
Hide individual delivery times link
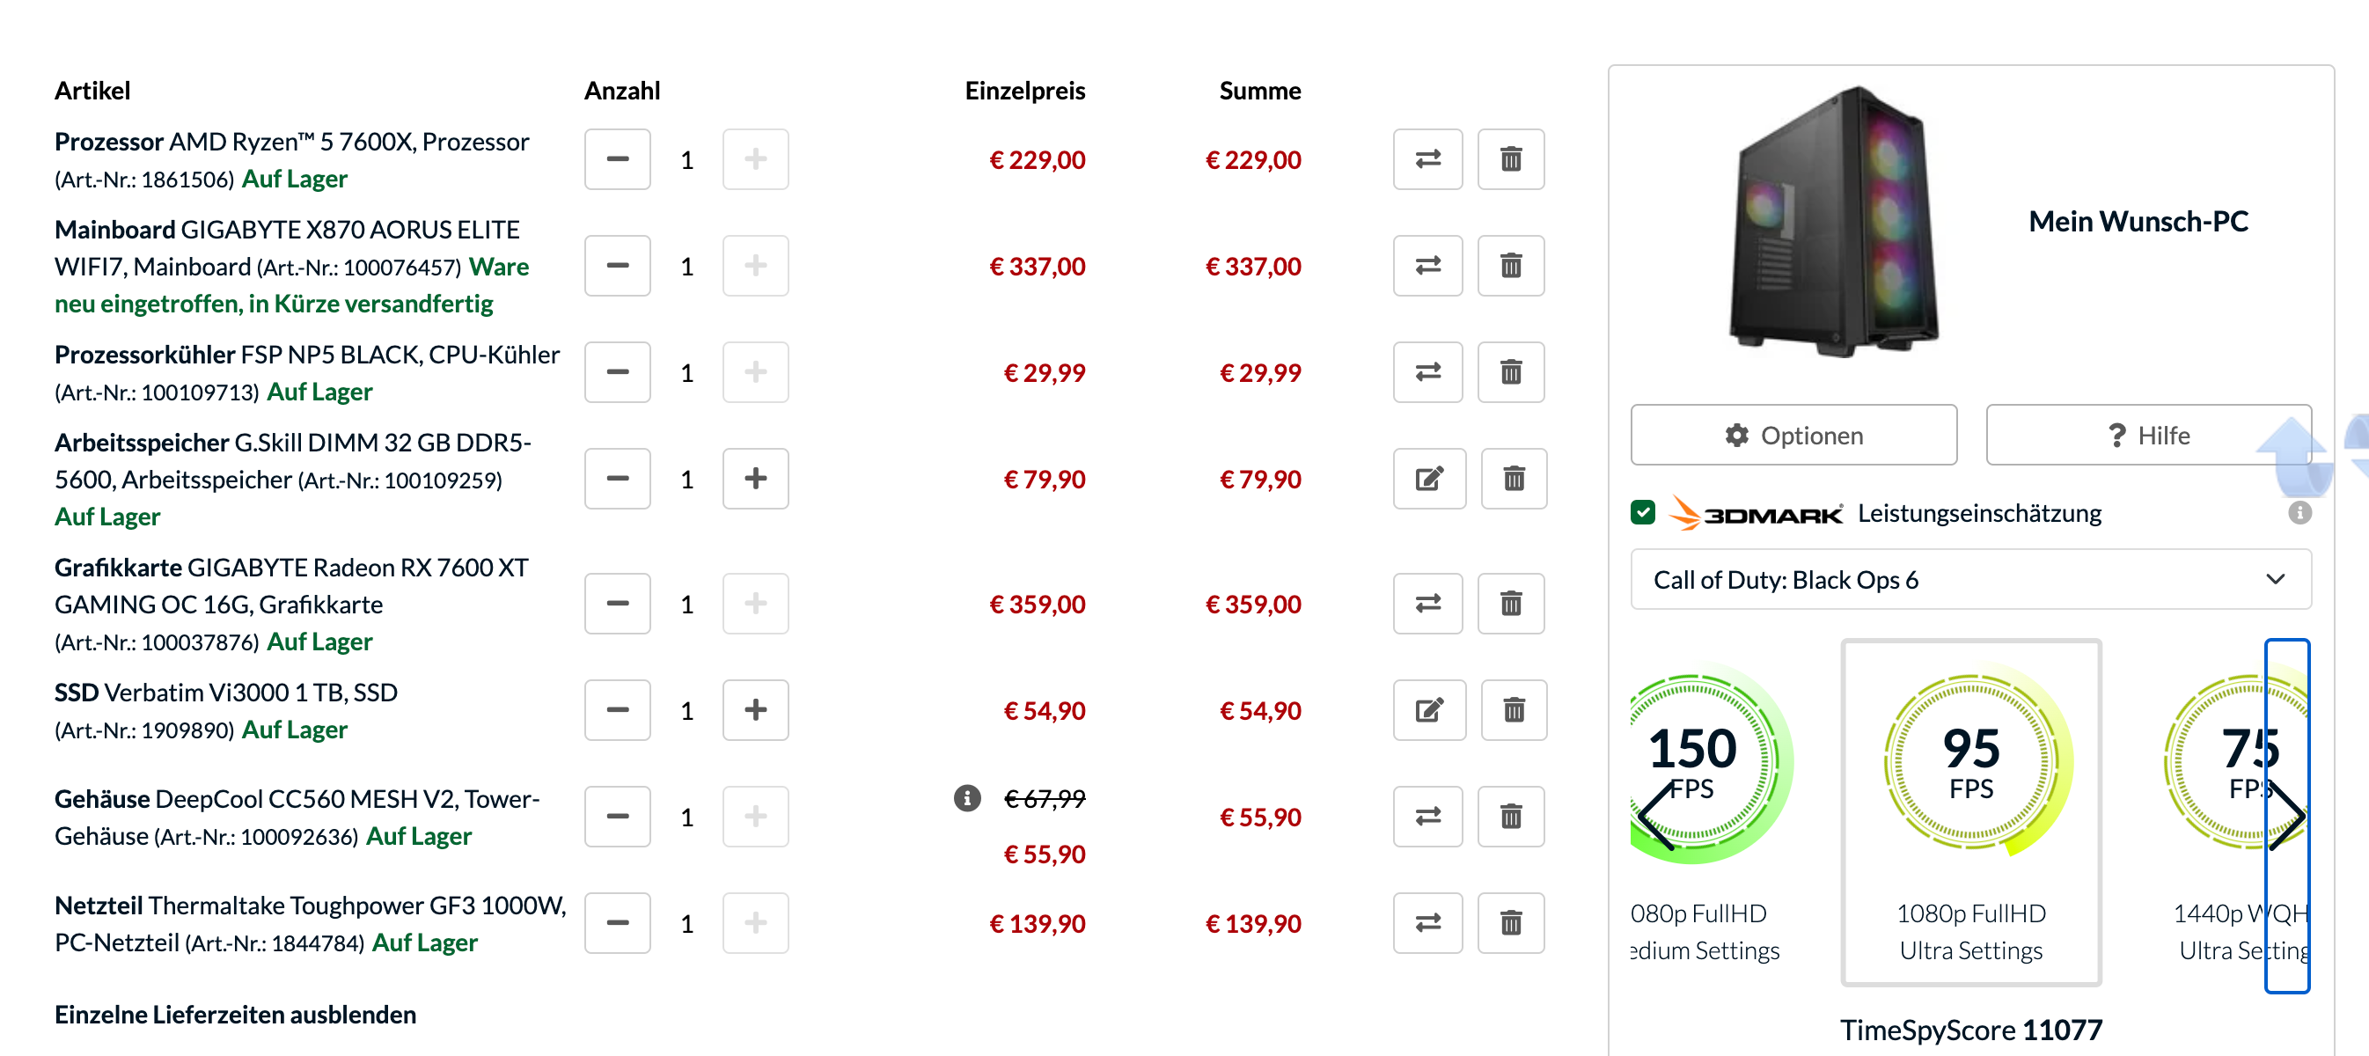coord(236,1014)
